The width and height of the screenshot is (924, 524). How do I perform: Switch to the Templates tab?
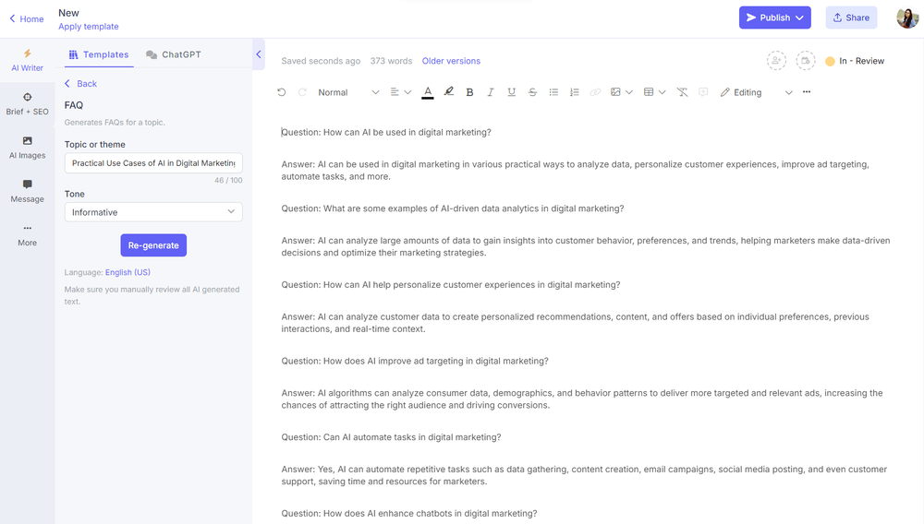[99, 54]
